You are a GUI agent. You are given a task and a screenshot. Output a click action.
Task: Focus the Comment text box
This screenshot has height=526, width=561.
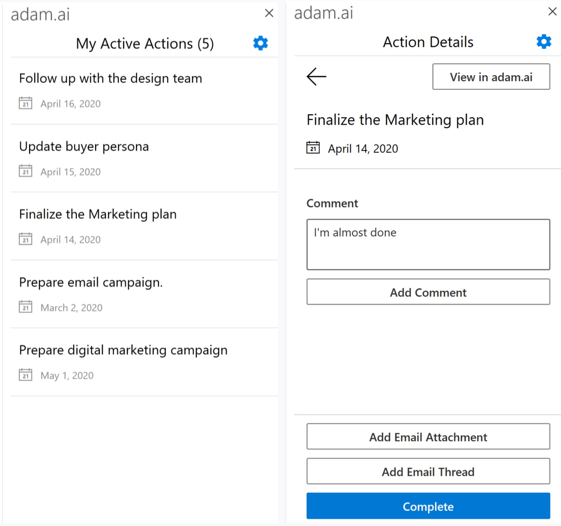(x=428, y=245)
